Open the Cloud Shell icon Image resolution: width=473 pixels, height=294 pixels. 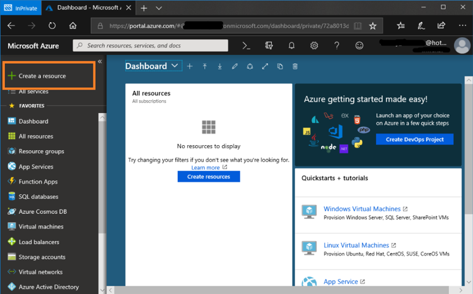(x=246, y=45)
